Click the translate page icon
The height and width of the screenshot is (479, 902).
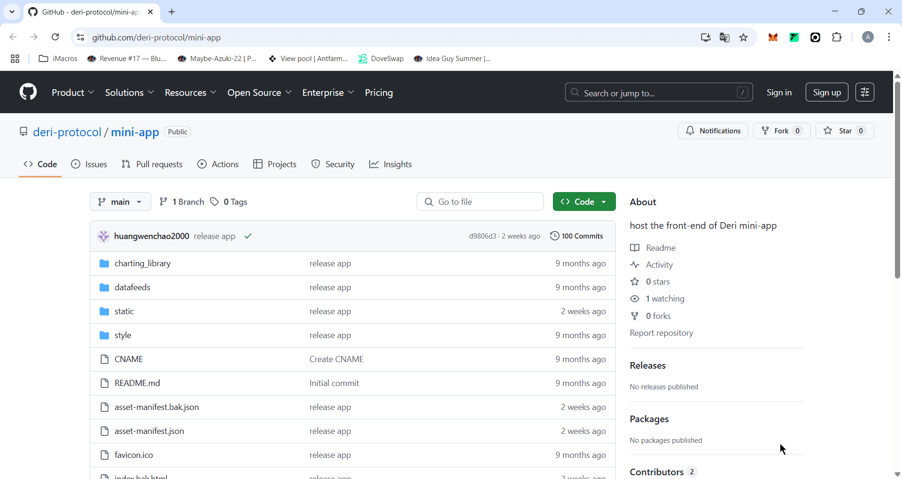pyautogui.click(x=724, y=38)
